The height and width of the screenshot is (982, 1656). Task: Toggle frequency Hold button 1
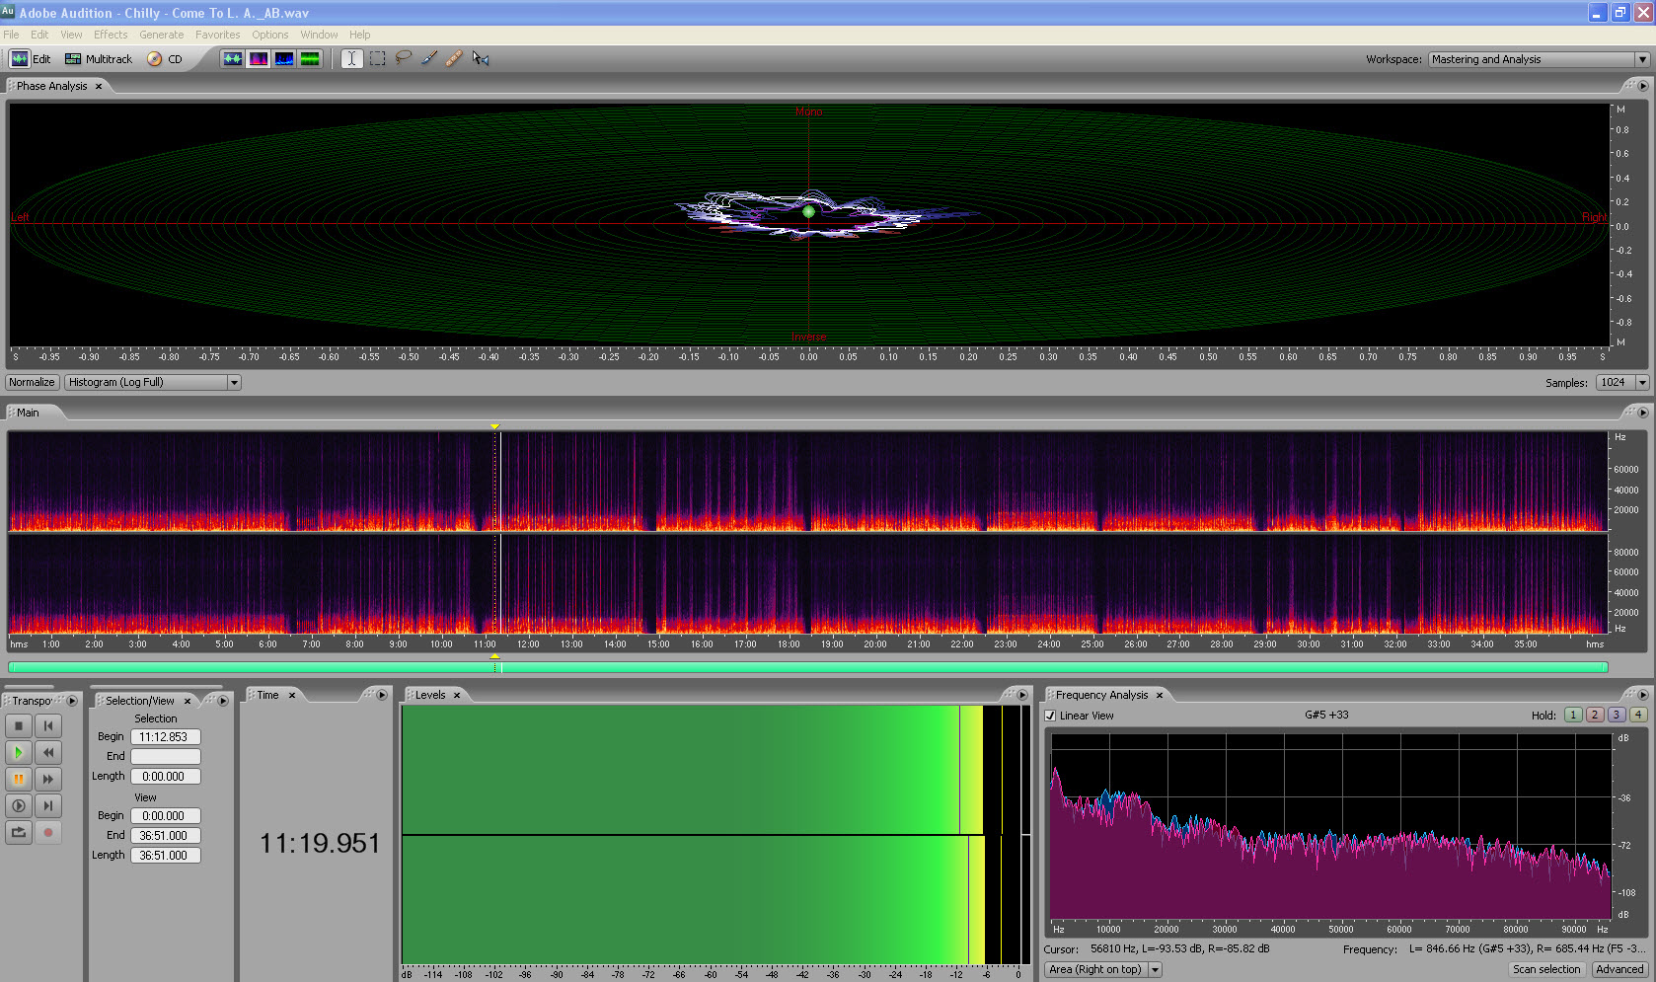pyautogui.click(x=1573, y=715)
